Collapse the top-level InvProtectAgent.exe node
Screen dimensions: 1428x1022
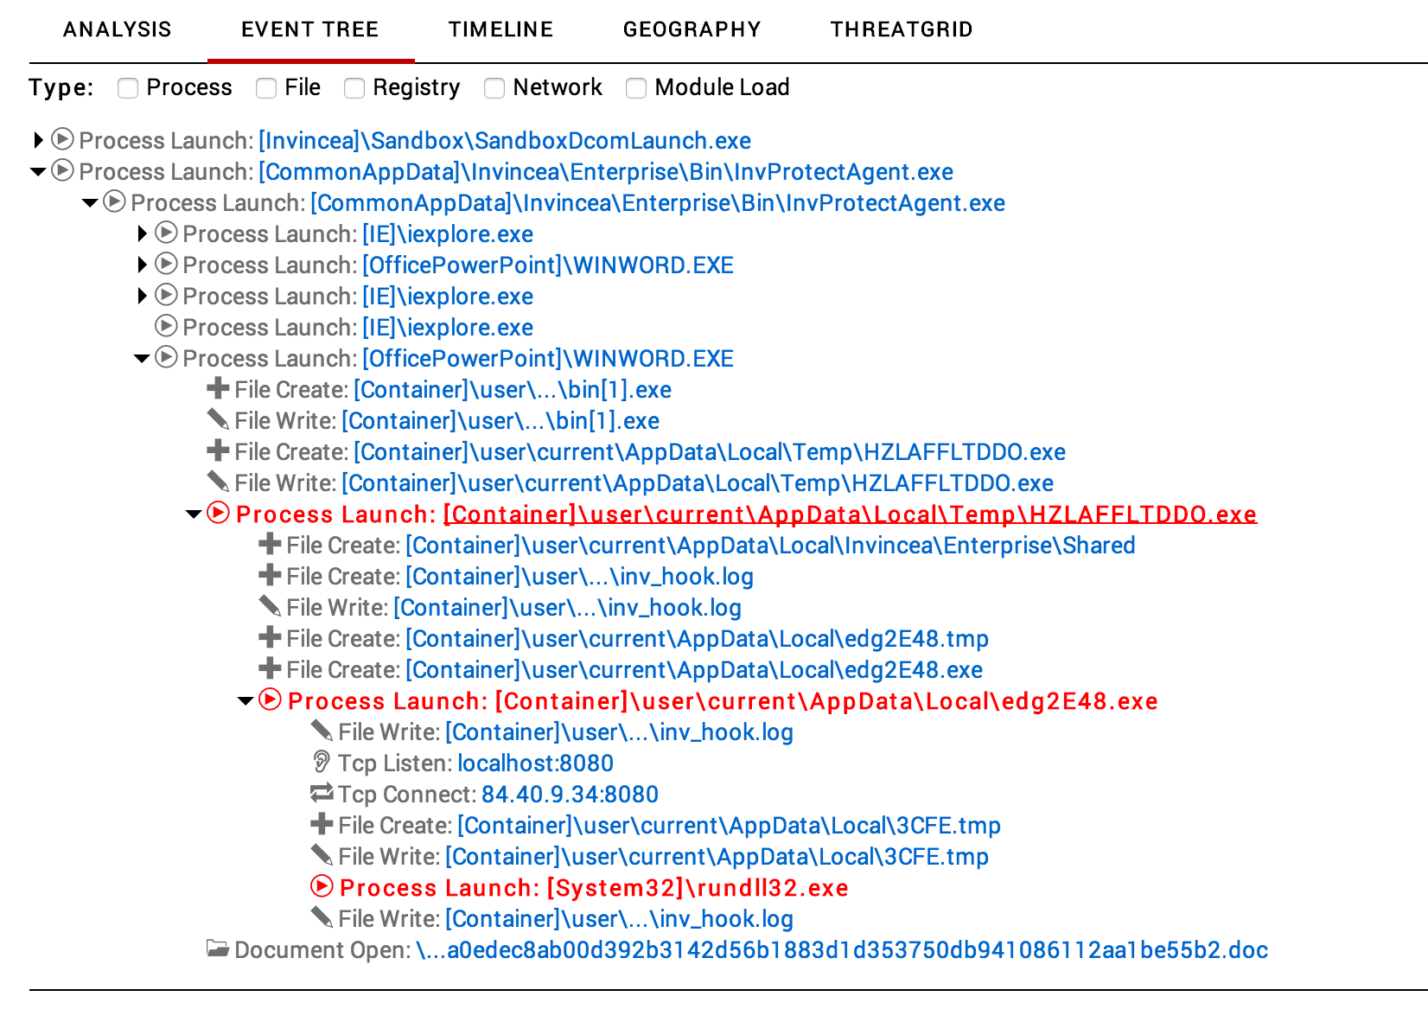point(38,172)
